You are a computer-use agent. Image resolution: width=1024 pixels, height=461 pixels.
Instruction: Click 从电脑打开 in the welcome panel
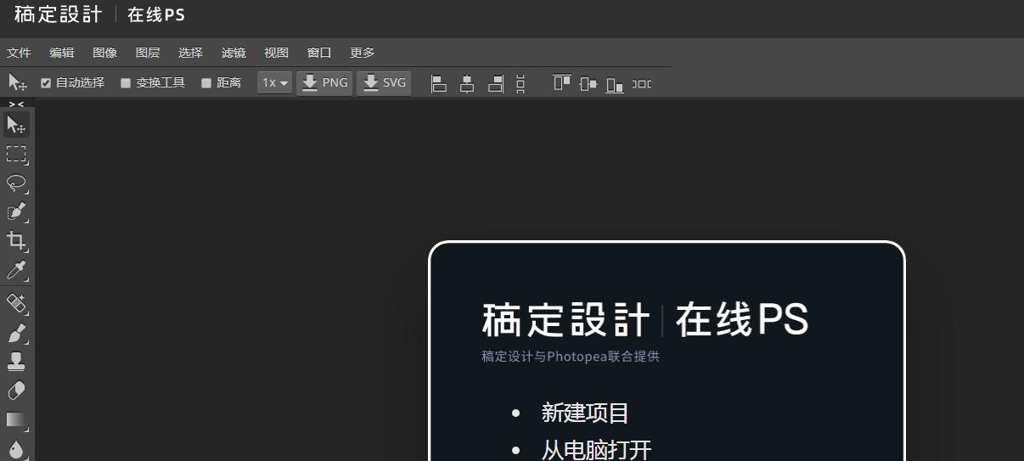[x=596, y=449]
